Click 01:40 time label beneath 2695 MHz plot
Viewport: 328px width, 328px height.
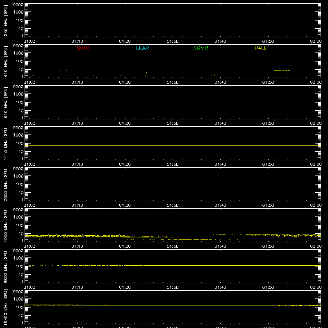(220, 205)
